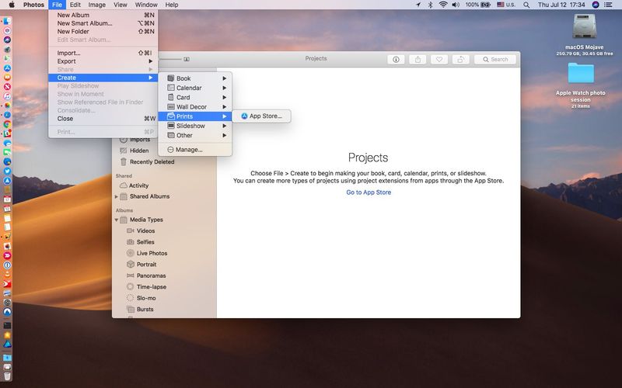Expand the Card submenu arrow
Image resolution: width=622 pixels, height=388 pixels.
[x=225, y=98]
